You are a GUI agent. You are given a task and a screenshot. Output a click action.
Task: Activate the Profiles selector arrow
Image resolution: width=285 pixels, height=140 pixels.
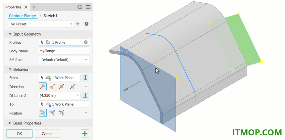click(42, 42)
